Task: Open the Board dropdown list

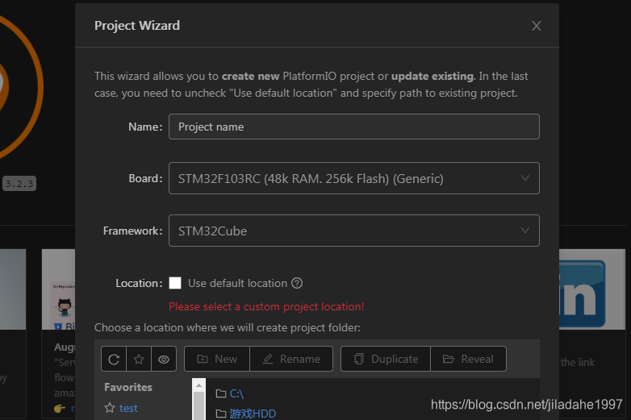Action: coord(353,178)
